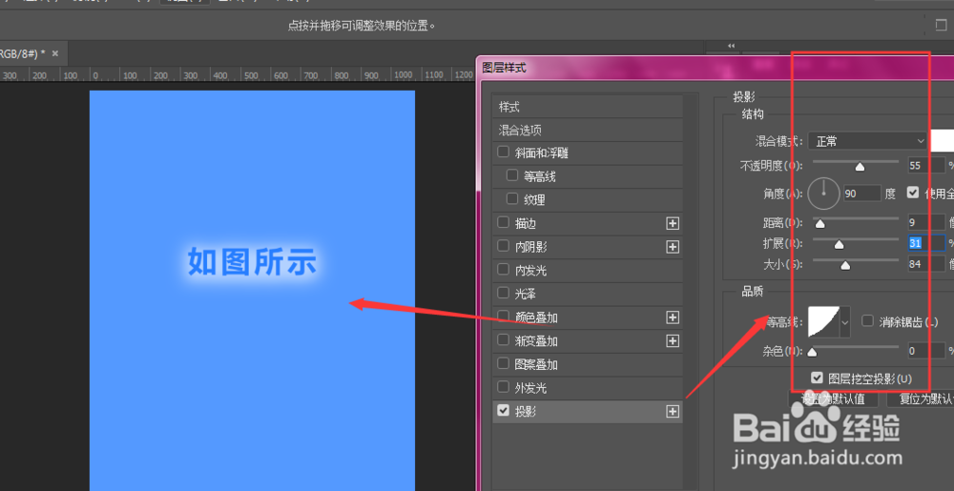The height and width of the screenshot is (491, 954).
Task: Select the 内发光 effect label in the list
Action: [531, 271]
